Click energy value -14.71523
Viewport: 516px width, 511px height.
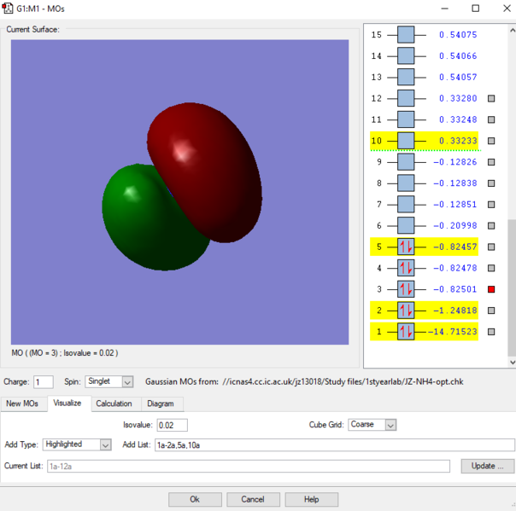452,332
